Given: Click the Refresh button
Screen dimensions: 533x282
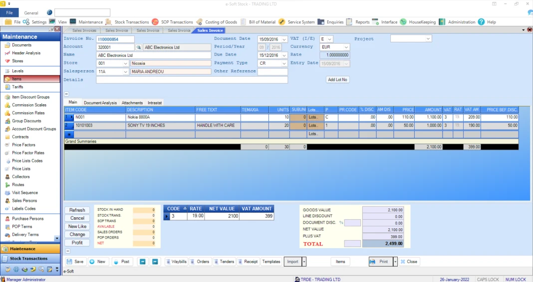Looking at the screenshot, I should coord(77,210).
